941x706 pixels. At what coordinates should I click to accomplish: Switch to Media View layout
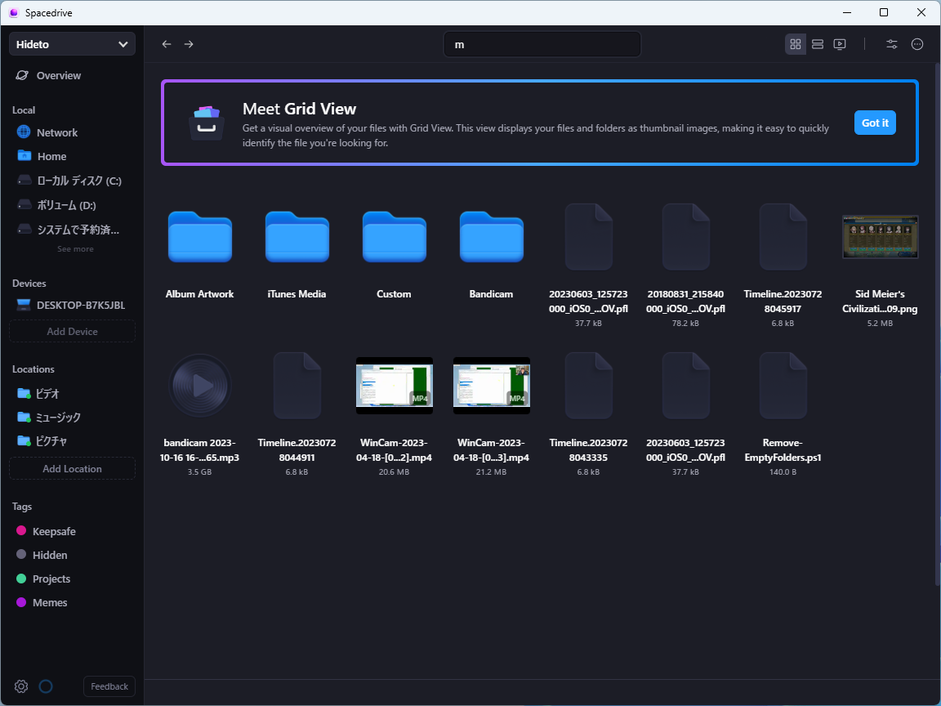tap(839, 43)
